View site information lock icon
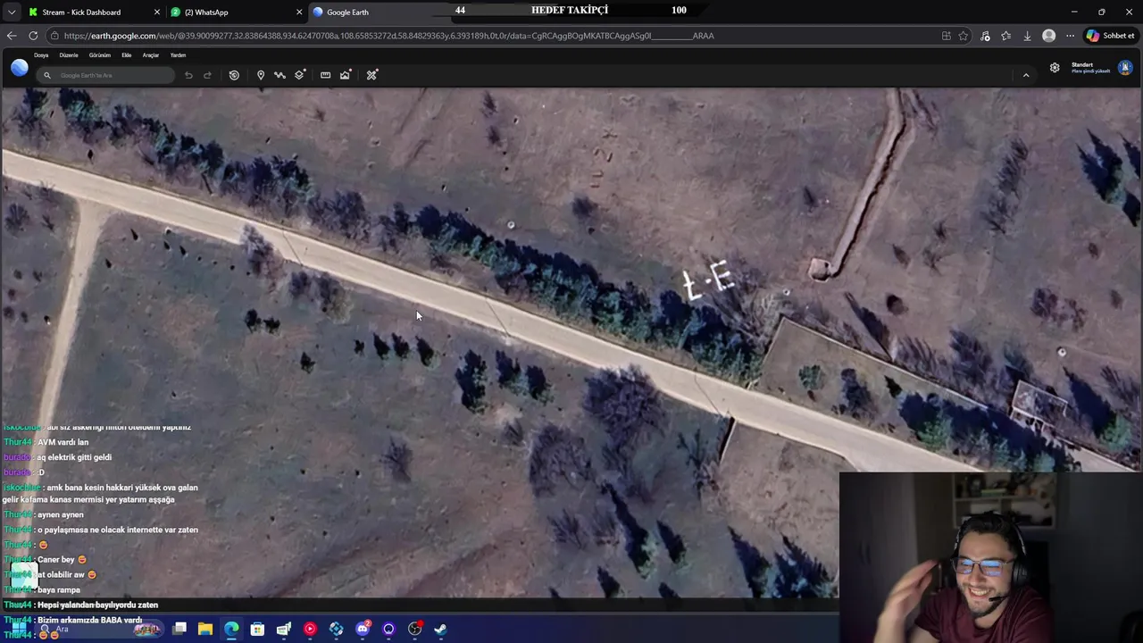 click(55, 36)
